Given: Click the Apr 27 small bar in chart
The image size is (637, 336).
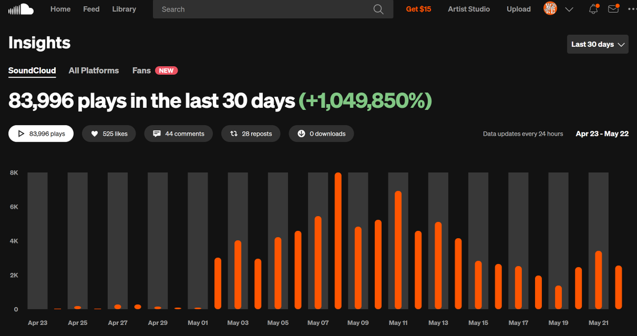Looking at the screenshot, I should click(118, 307).
